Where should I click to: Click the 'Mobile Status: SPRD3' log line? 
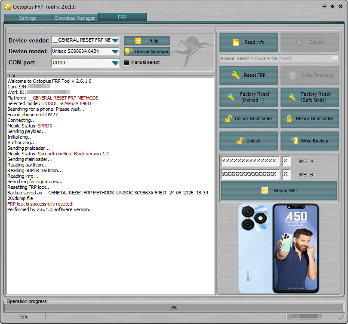[30, 126]
